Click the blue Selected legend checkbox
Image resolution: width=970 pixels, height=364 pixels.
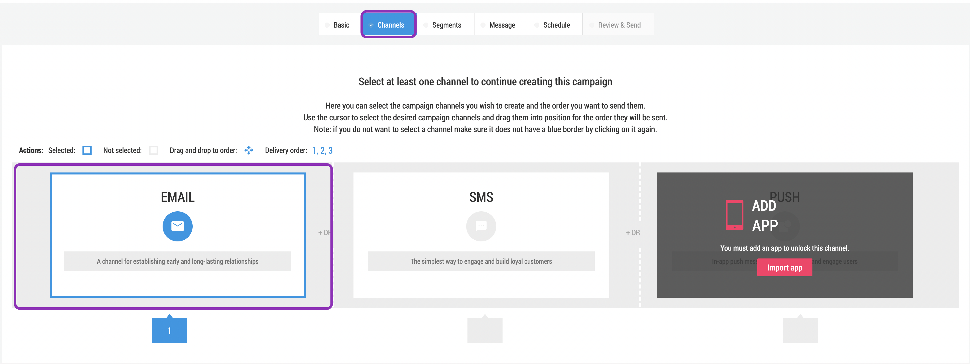point(87,150)
